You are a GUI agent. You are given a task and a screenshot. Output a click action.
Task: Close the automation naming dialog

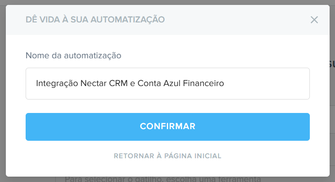[x=314, y=20]
